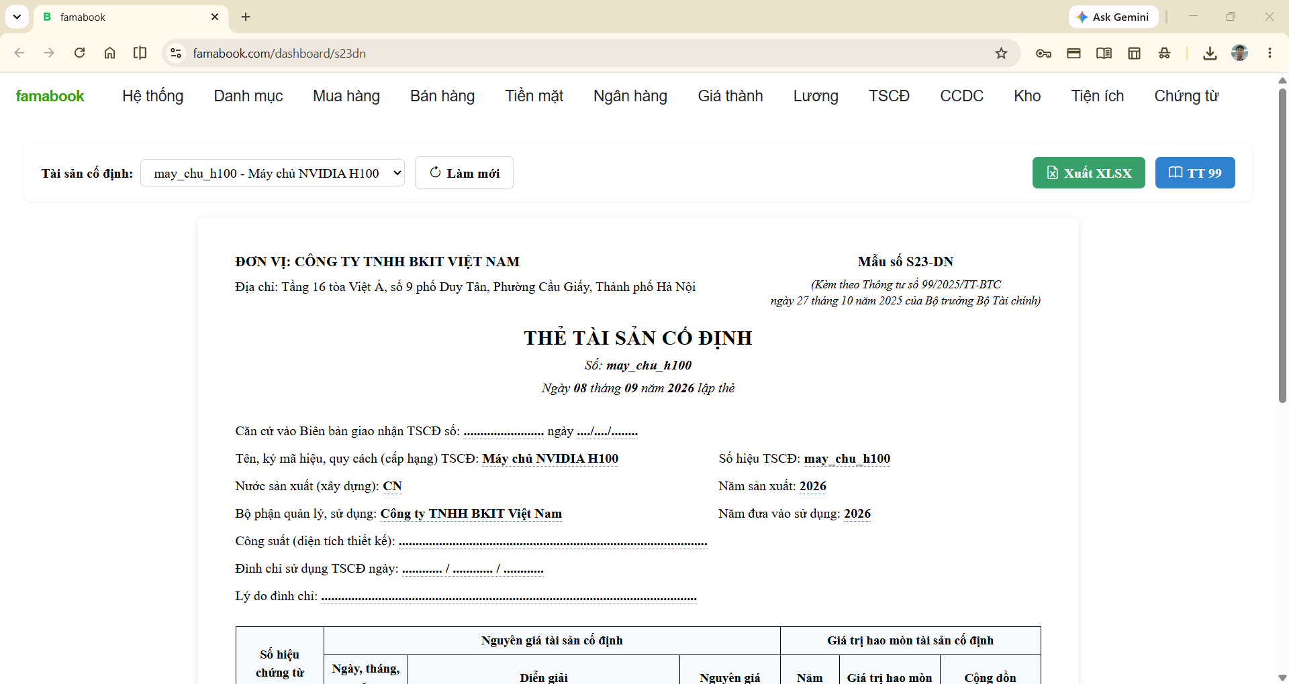Open the Hệ thống menu
1289x684 pixels.
[152, 96]
